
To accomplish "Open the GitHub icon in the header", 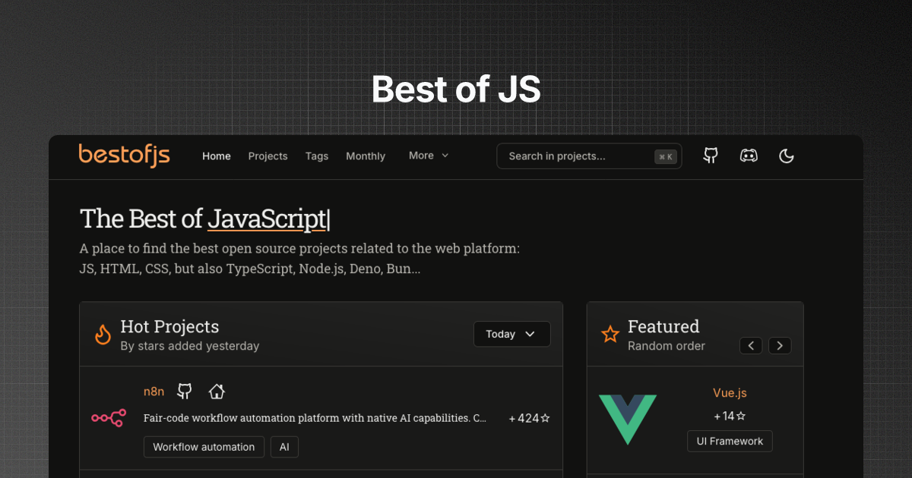I will tap(711, 156).
